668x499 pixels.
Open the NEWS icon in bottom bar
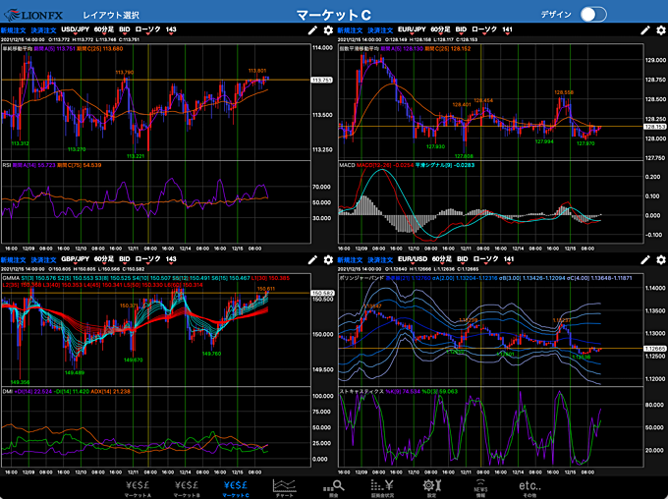tap(480, 486)
